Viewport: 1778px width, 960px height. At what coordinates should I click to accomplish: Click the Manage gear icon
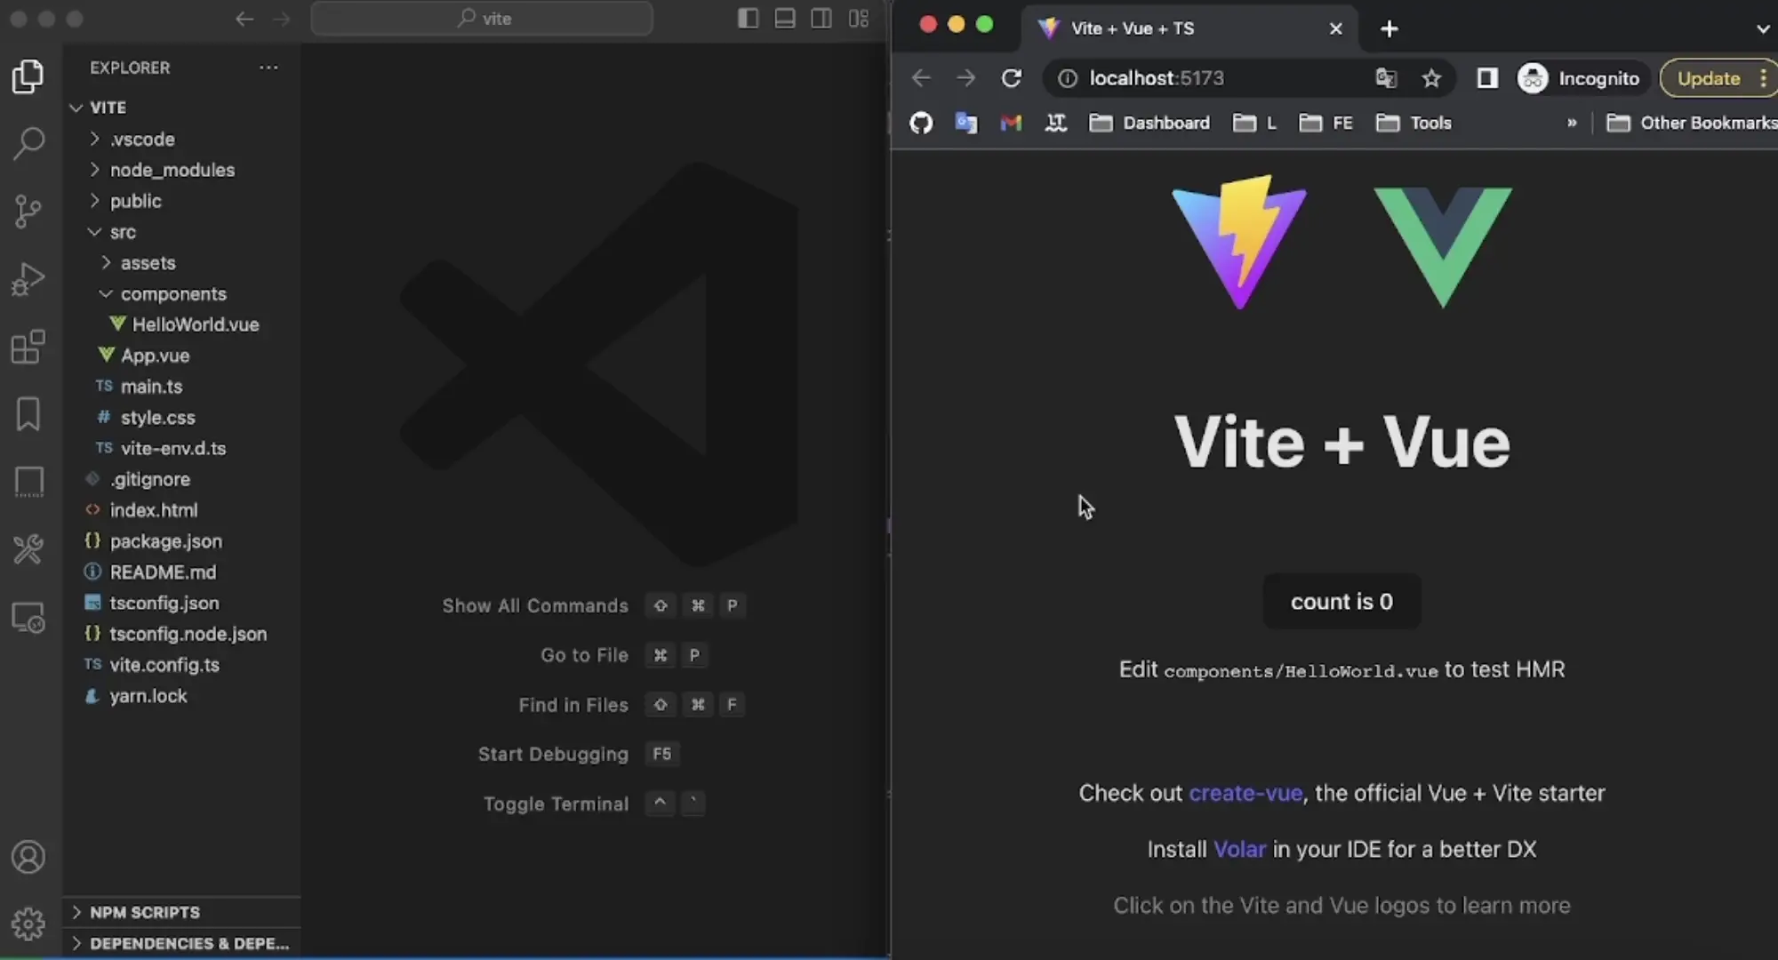tap(28, 924)
